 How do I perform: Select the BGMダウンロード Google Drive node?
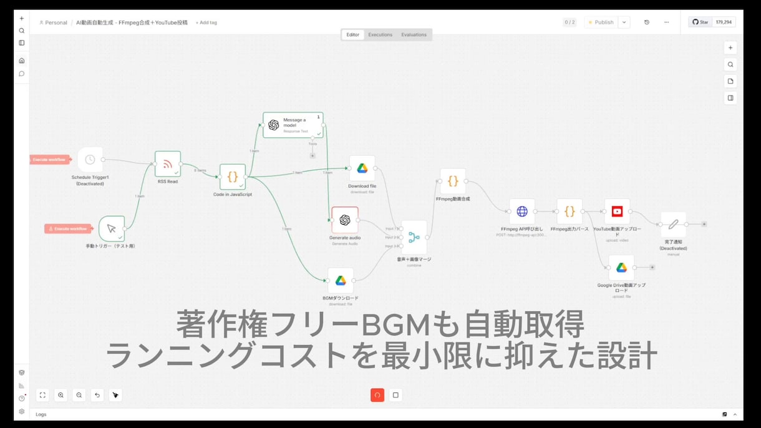341,281
